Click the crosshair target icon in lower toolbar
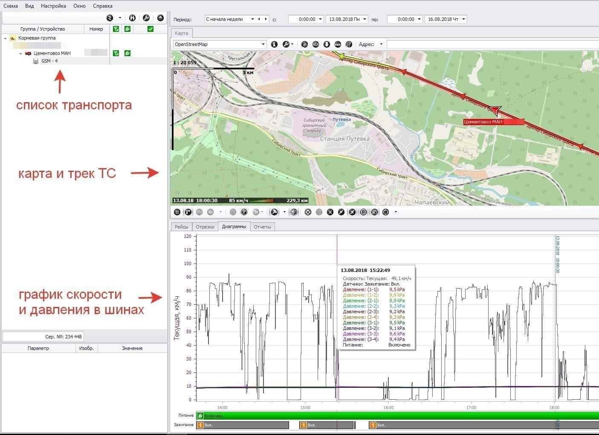This screenshot has height=435, width=599. coord(385,212)
